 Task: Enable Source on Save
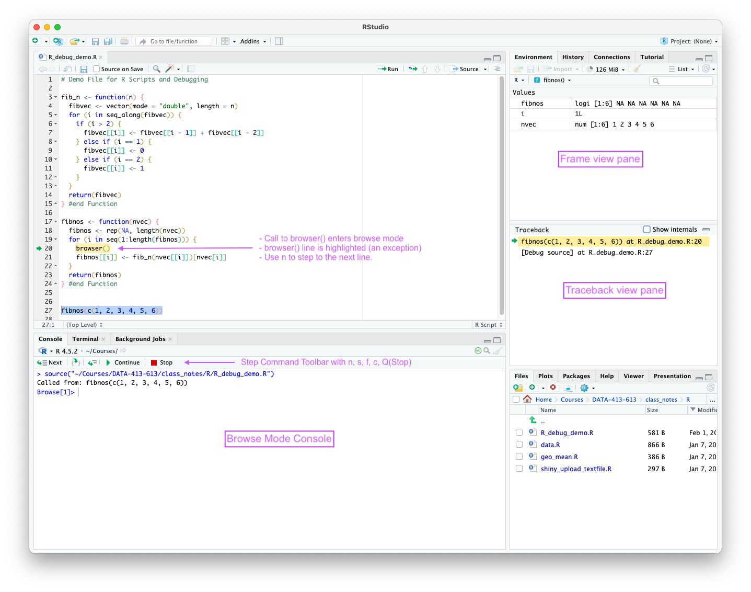tap(96, 69)
